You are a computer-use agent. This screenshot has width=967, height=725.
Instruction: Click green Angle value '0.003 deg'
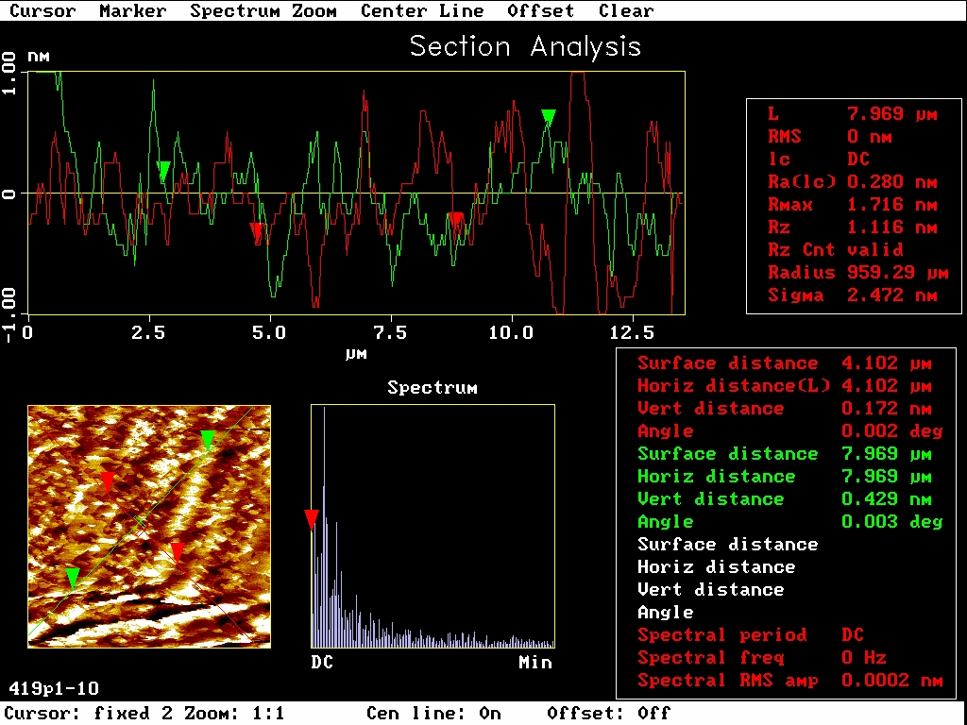click(892, 521)
